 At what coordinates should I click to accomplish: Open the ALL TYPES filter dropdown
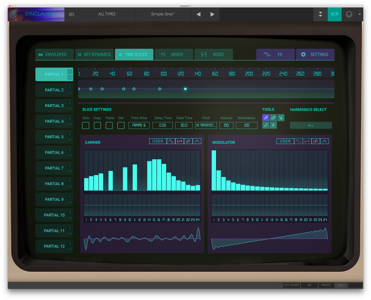click(x=107, y=14)
